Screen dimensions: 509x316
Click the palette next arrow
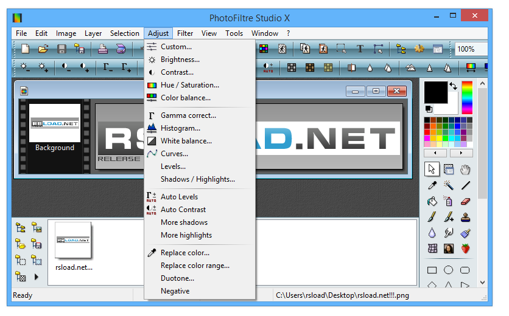pyautogui.click(x=461, y=153)
